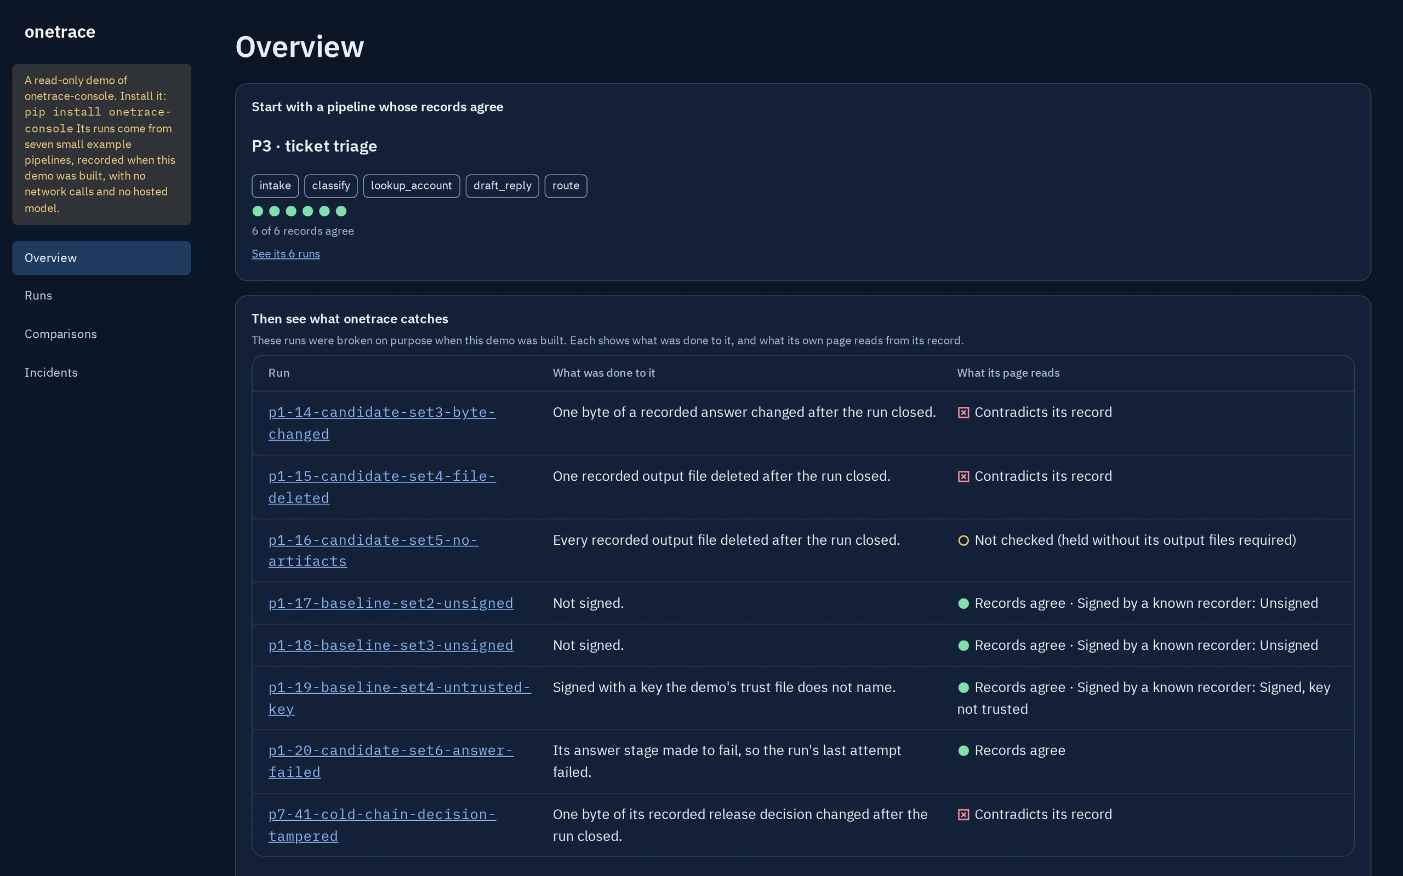Click 'Not checked (held without its output files required)'
The width and height of the screenshot is (1403, 876).
pyautogui.click(x=1135, y=540)
